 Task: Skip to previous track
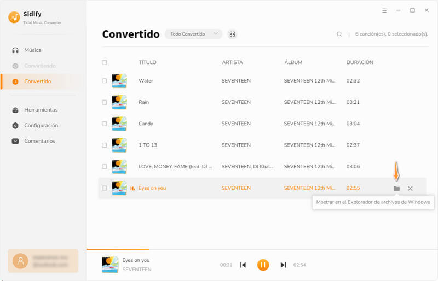pos(243,265)
